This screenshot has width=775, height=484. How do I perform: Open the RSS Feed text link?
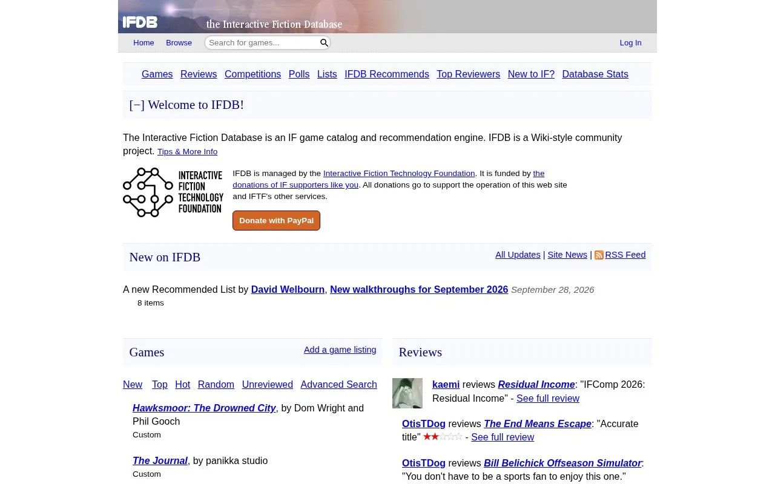[625, 255]
